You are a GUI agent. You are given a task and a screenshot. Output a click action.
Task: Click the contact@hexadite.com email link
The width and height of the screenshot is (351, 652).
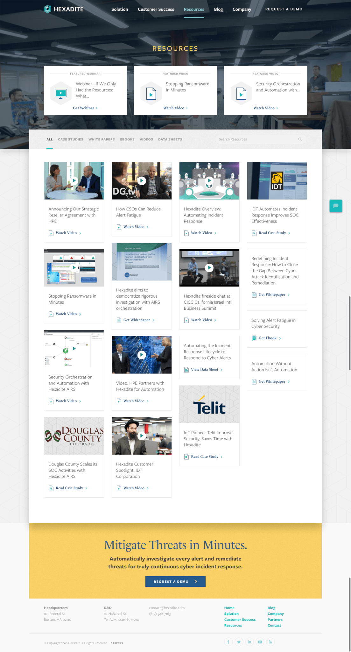[167, 608]
